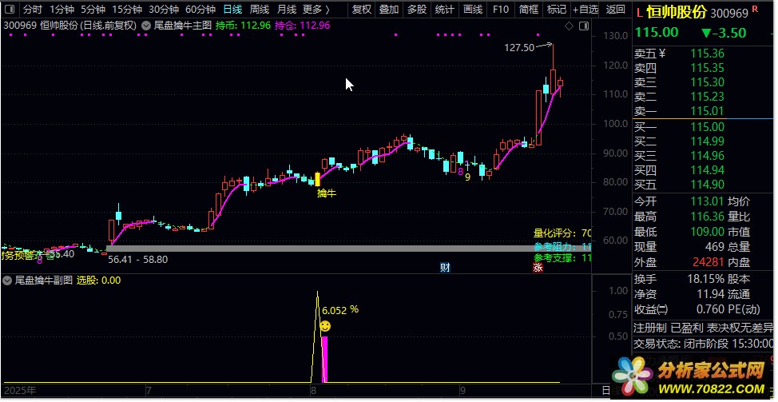Viewport: 778px width, 402px height.
Task: Switch to 5分钟 period
Action: pyautogui.click(x=93, y=10)
